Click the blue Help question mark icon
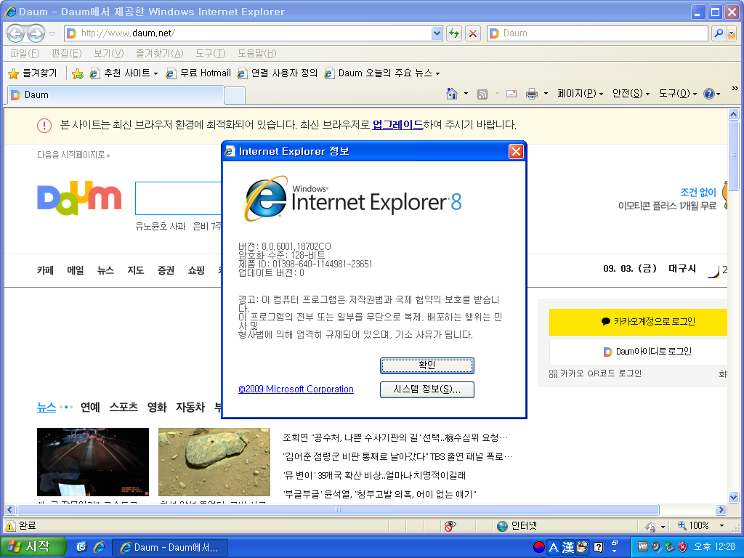 click(709, 94)
